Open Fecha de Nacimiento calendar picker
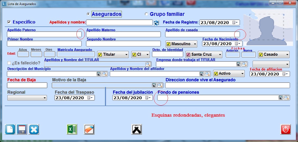298x142 pixels. pos(238,44)
